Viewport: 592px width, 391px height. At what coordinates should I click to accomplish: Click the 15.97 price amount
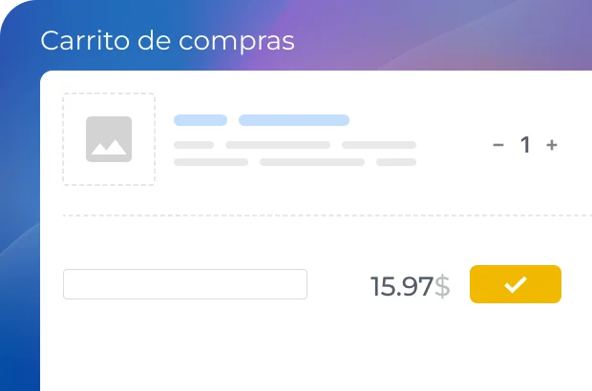[401, 286]
